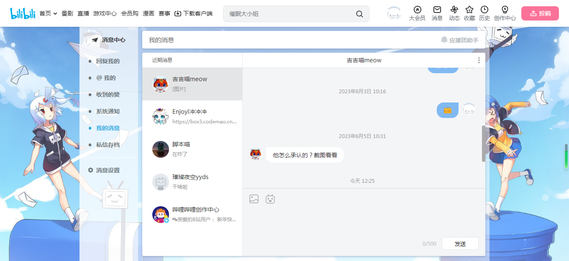This screenshot has height=261, width=569.
Task: Click the chat title 吉吉喵meow
Action: (x=364, y=60)
